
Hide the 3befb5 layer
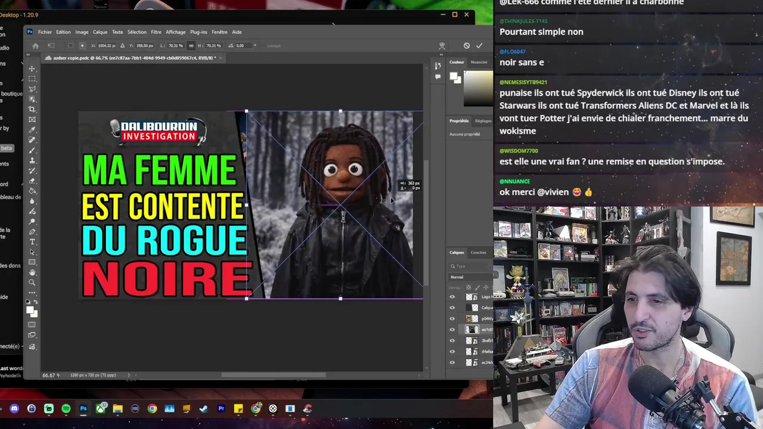[x=452, y=340]
